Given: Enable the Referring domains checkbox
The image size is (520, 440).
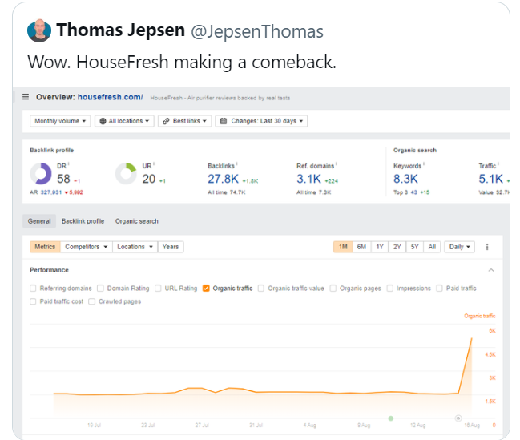Looking at the screenshot, I should 33,289.
